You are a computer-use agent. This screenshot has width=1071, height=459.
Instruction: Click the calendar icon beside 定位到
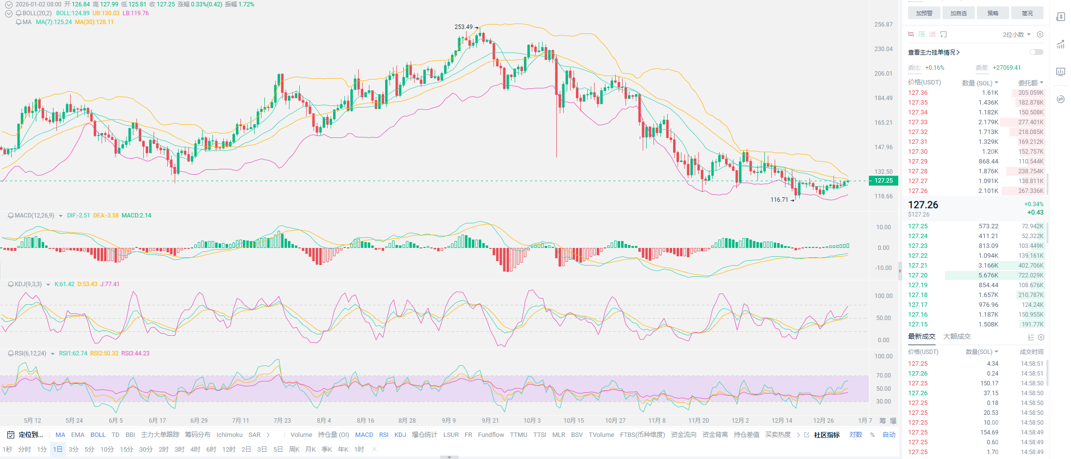[x=11, y=435]
